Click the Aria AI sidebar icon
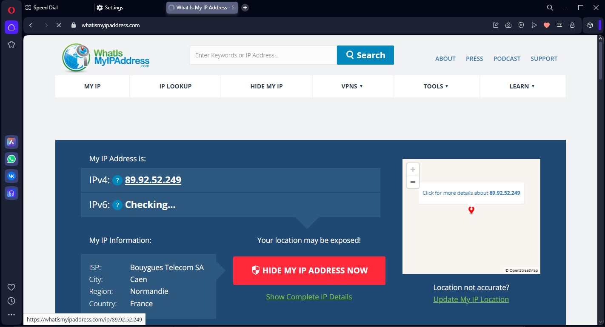Image resolution: width=605 pixels, height=327 pixels. click(11, 142)
